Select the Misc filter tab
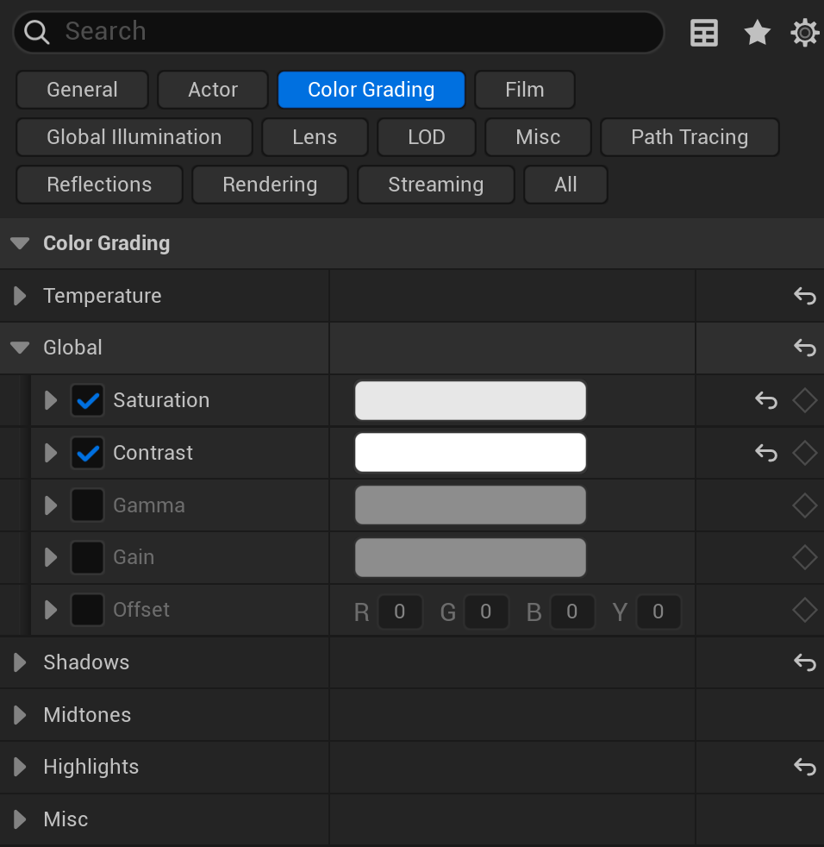Viewport: 824px width, 847px height. pyautogui.click(x=538, y=137)
